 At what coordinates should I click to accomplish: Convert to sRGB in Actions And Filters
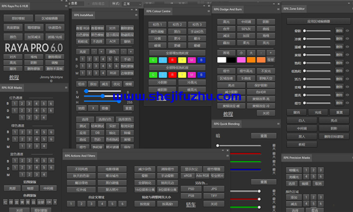[188, 176]
